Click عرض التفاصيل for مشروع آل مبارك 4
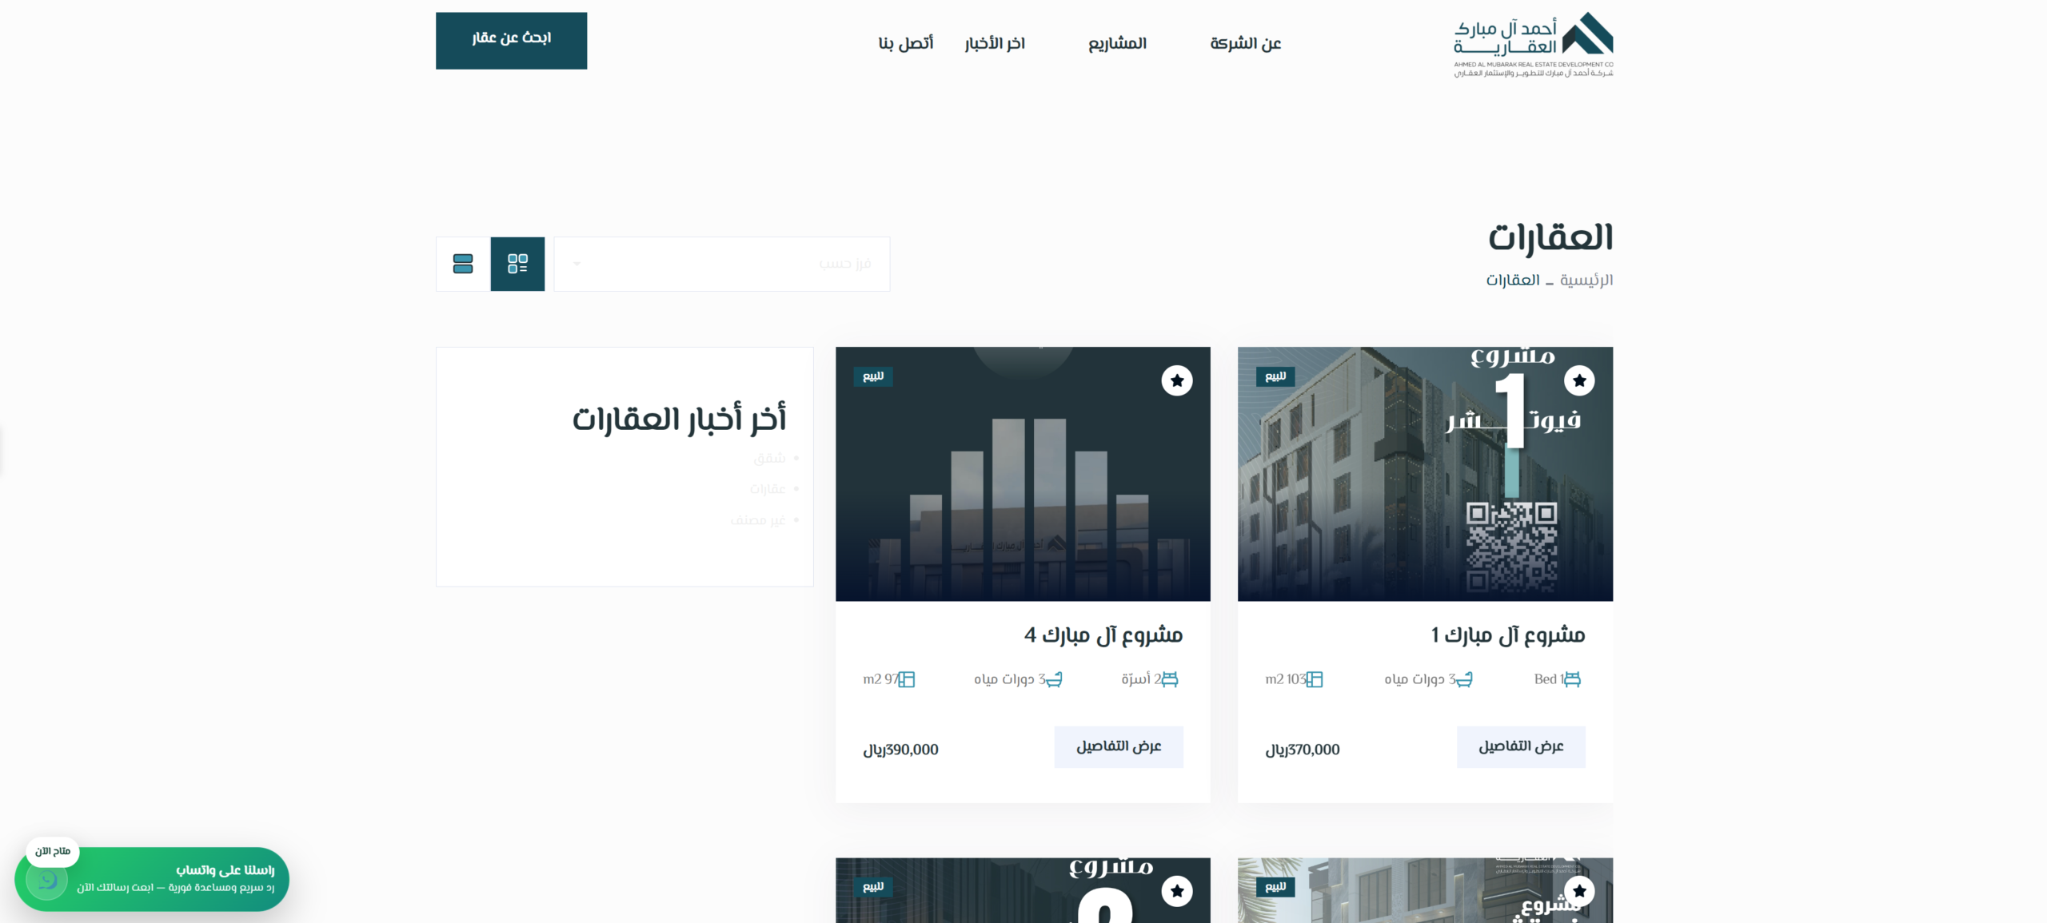The width and height of the screenshot is (2047, 923). click(x=1118, y=746)
